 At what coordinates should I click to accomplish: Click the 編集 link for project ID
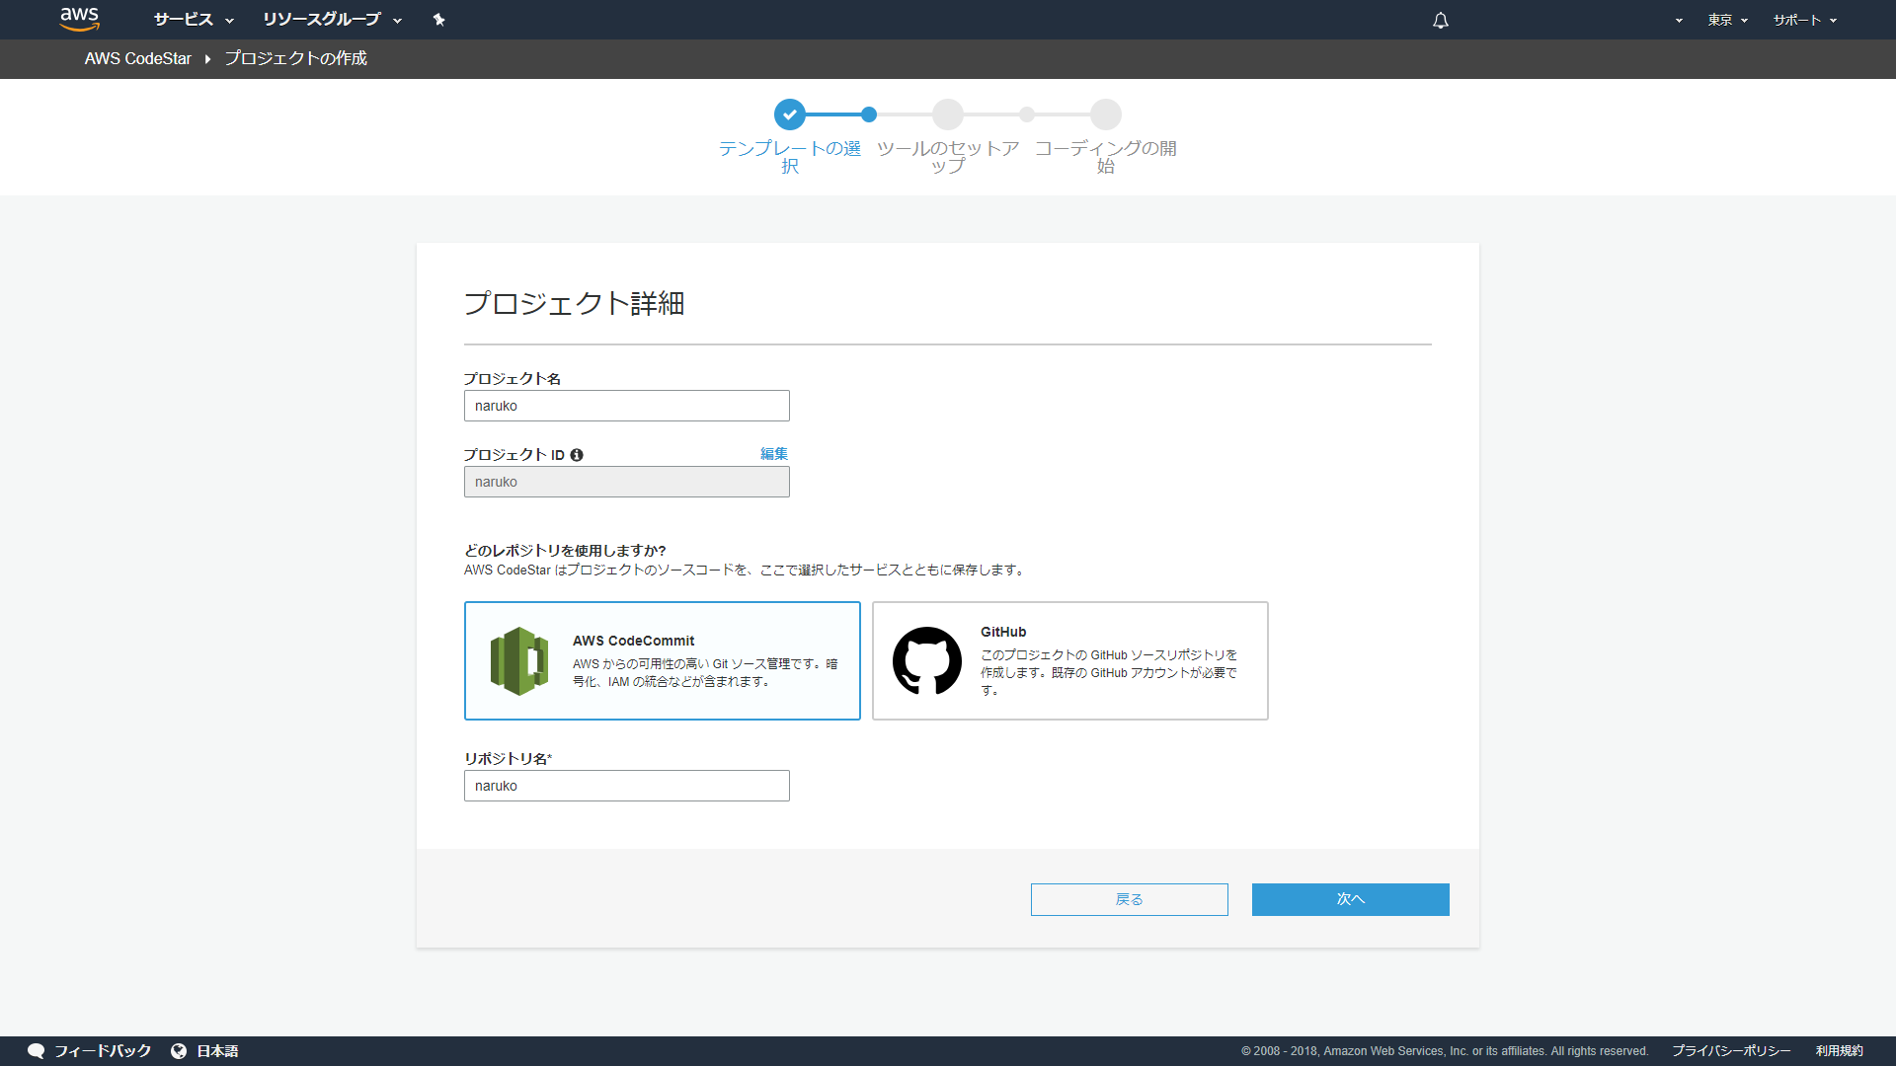pos(774,454)
